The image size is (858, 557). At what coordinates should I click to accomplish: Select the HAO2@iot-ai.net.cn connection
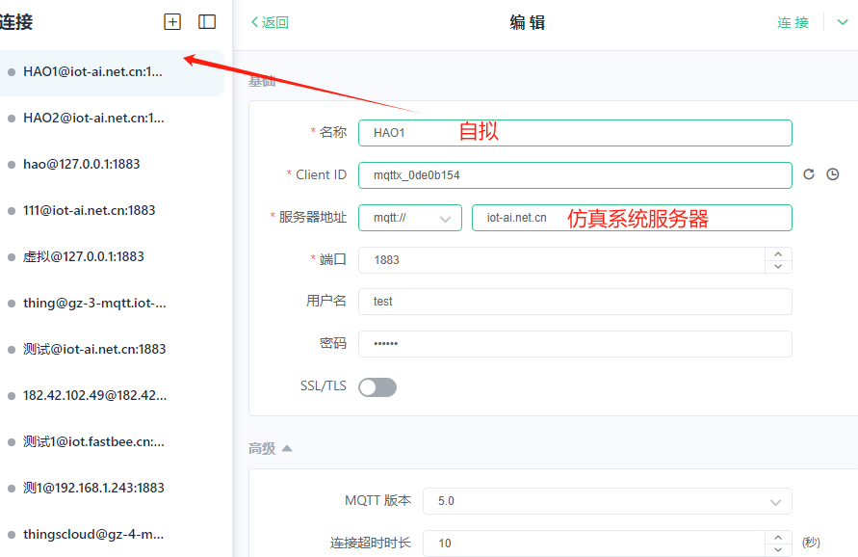pos(94,118)
